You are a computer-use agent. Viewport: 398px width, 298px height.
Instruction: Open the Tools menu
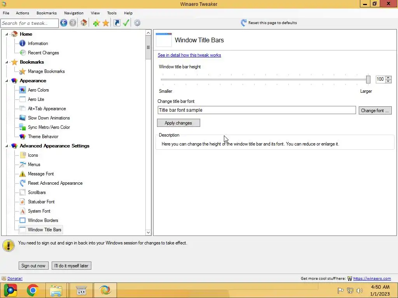[112, 13]
